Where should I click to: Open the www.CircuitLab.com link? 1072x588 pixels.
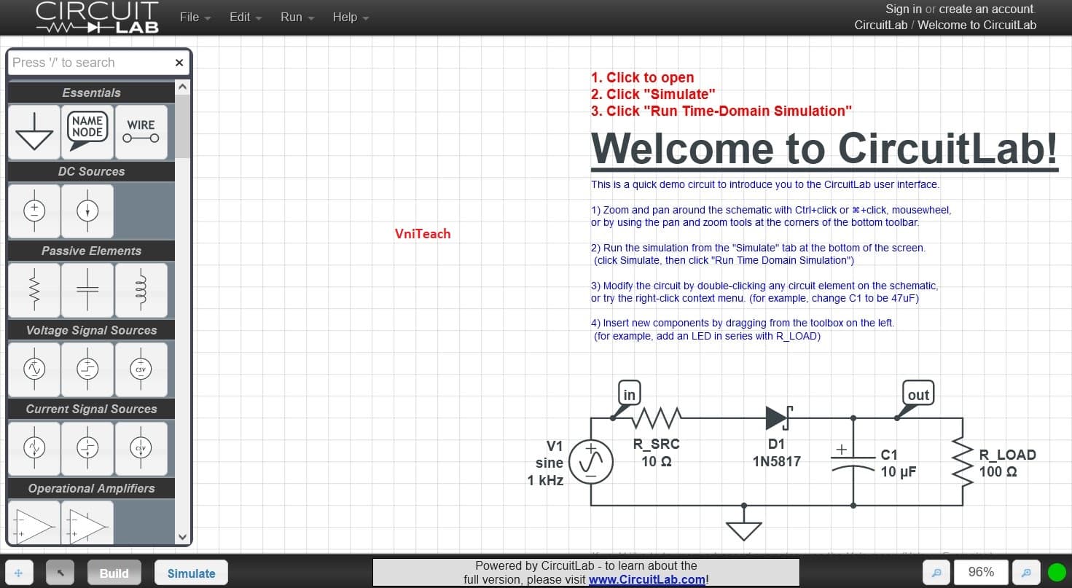click(x=646, y=580)
